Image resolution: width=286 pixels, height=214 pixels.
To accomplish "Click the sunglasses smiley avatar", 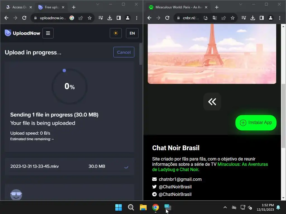I will click(x=16, y=195).
